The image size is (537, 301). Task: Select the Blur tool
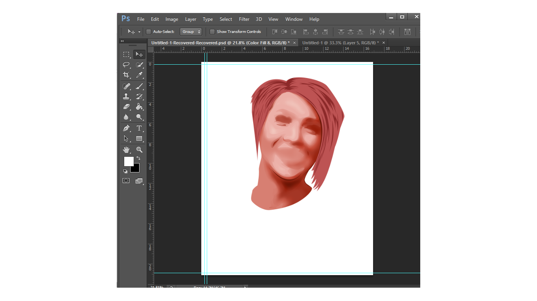126,117
